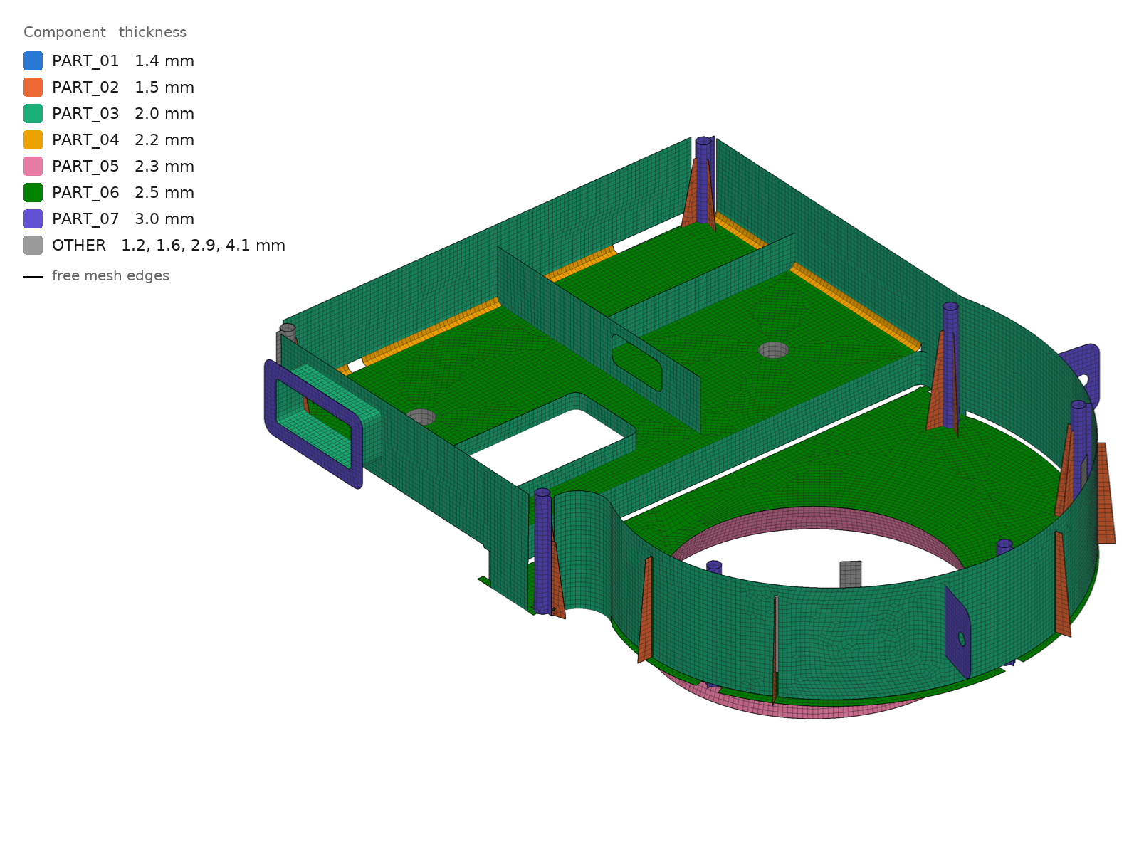Select the 'PART_04 2.2 mm' legend text
The height and width of the screenshot is (854, 1139).
point(123,140)
